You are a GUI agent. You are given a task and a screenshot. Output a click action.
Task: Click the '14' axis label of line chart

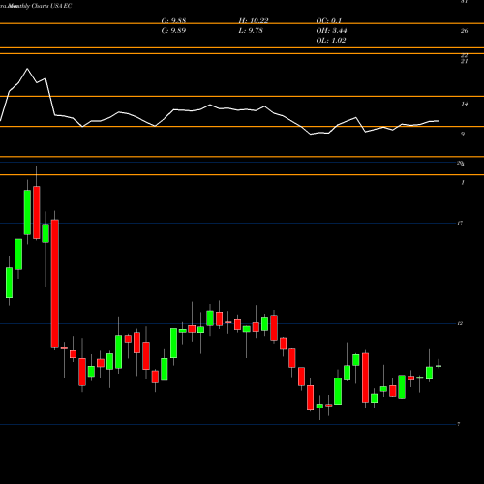[464, 104]
